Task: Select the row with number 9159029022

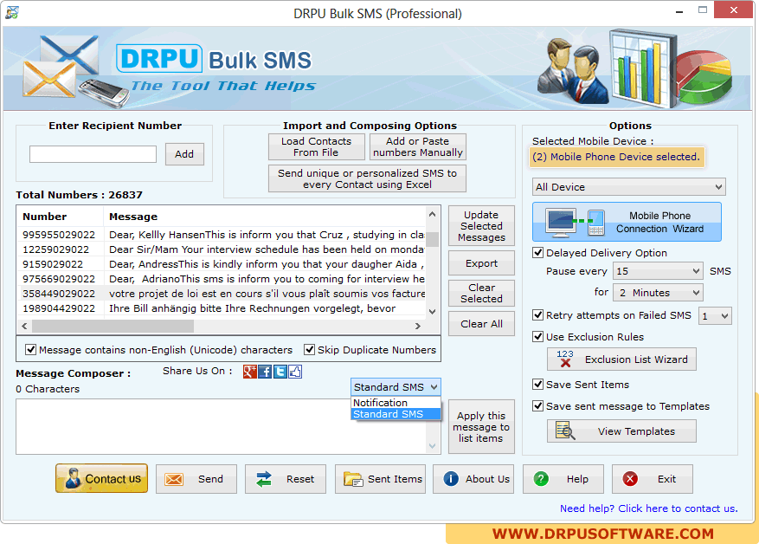Action: tap(222, 264)
